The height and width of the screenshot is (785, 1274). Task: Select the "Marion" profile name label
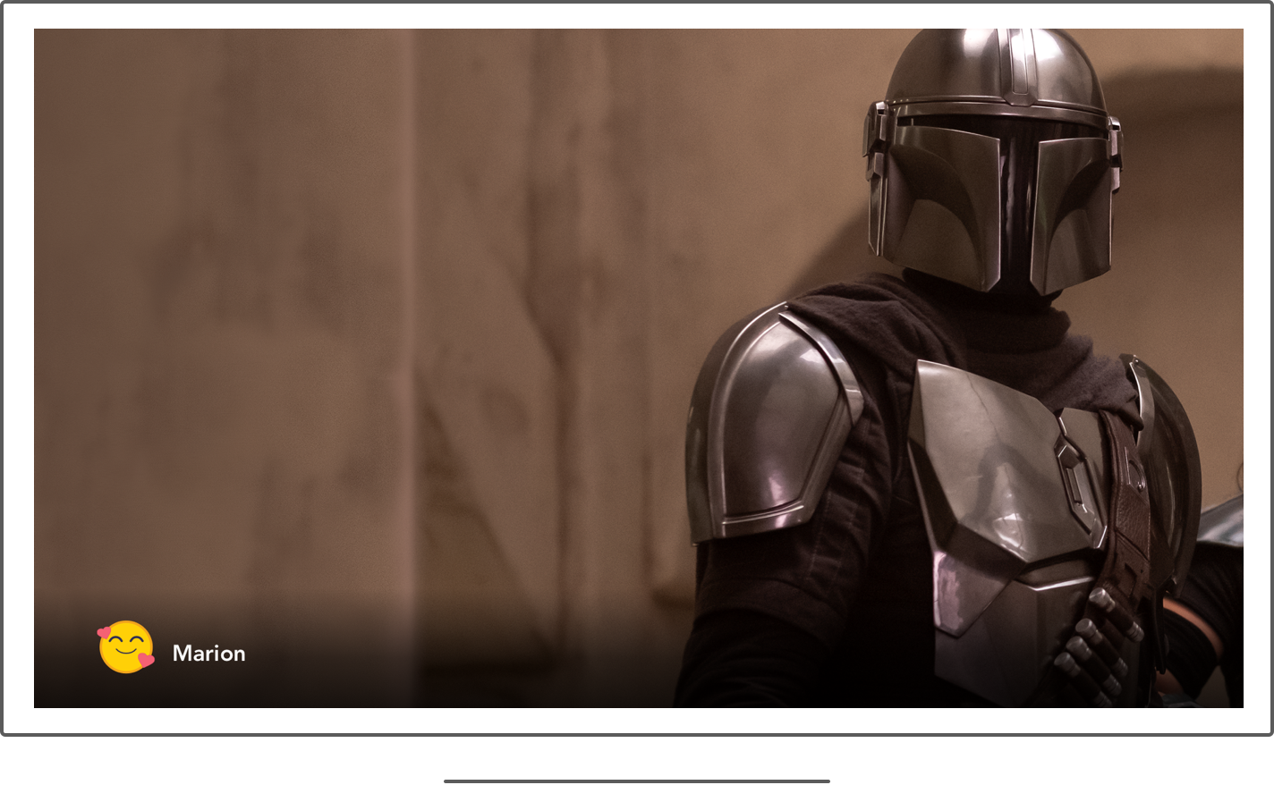(208, 654)
